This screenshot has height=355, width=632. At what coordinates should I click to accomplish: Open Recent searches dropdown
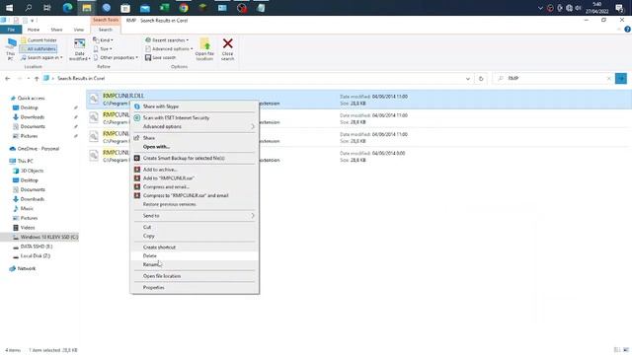(x=167, y=40)
